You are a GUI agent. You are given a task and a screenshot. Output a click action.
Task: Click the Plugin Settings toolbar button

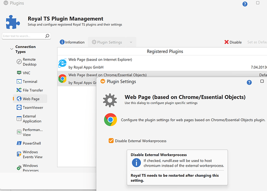coord(107,42)
